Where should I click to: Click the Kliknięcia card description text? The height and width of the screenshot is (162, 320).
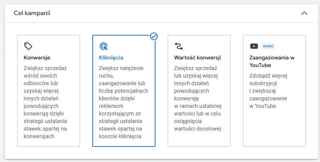pos(123,102)
